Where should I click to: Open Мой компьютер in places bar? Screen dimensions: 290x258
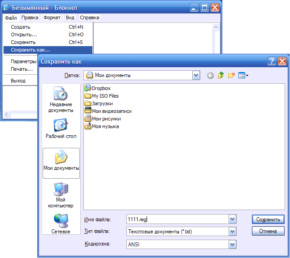[61, 195]
